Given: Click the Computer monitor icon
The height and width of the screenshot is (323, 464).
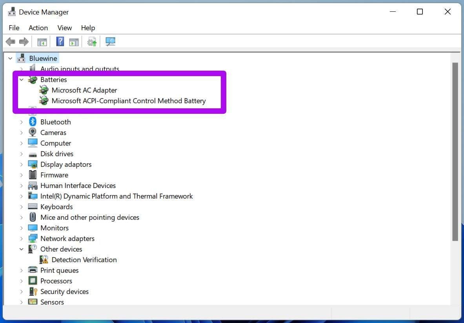Looking at the screenshot, I should pyautogui.click(x=33, y=143).
